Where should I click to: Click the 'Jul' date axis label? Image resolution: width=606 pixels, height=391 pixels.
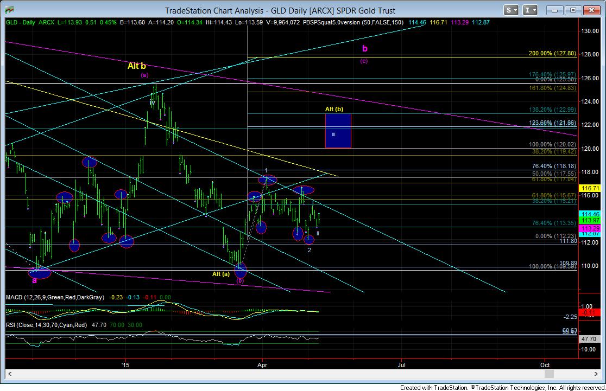[401, 365]
